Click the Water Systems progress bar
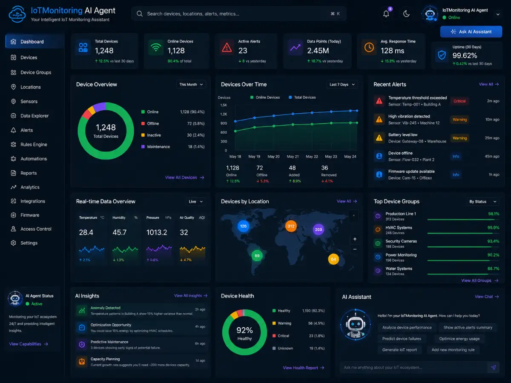Screen dimensions: 511x383 click(463, 274)
